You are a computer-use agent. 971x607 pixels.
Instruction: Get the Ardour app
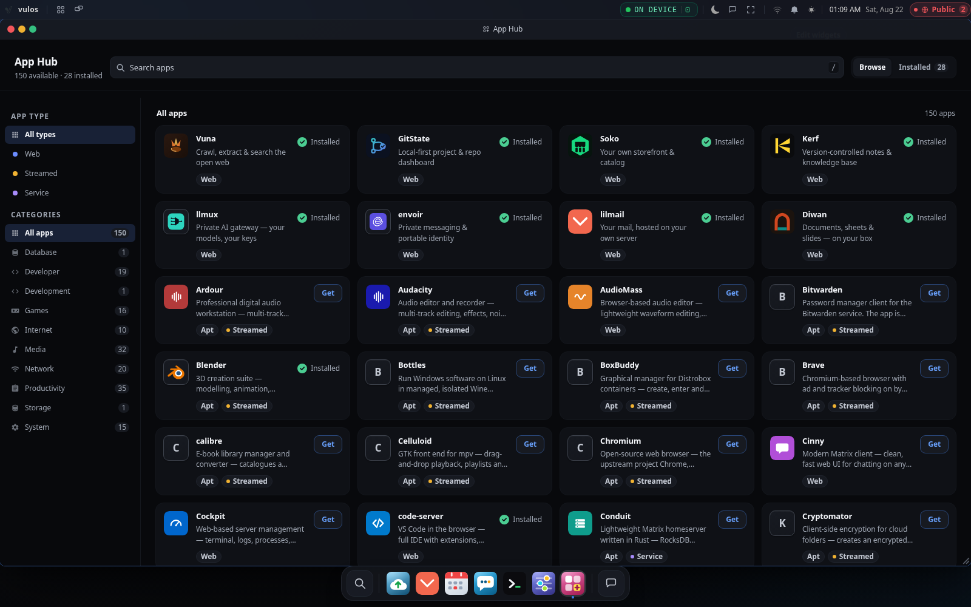(328, 293)
